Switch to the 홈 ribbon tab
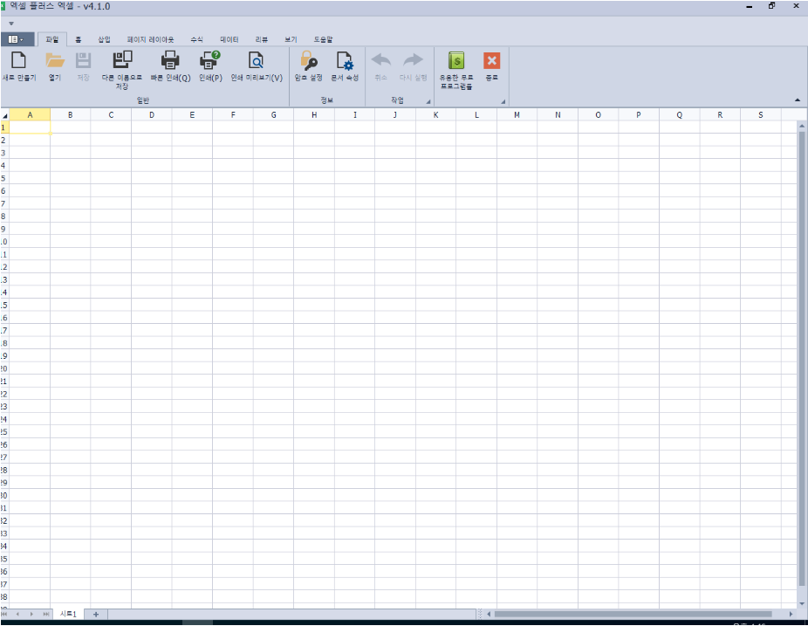The height and width of the screenshot is (626, 808). 79,39
